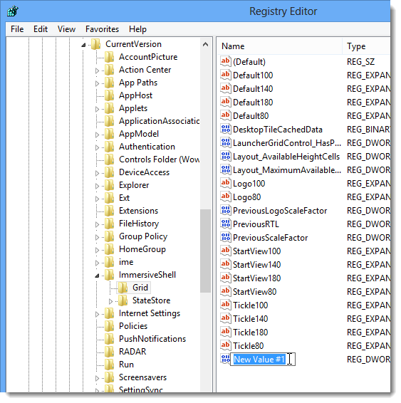Expand the Group Policy node
This screenshot has height=403, width=401.
pyautogui.click(x=97, y=237)
